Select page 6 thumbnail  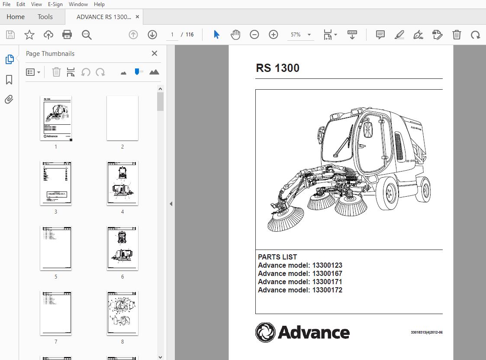point(122,248)
